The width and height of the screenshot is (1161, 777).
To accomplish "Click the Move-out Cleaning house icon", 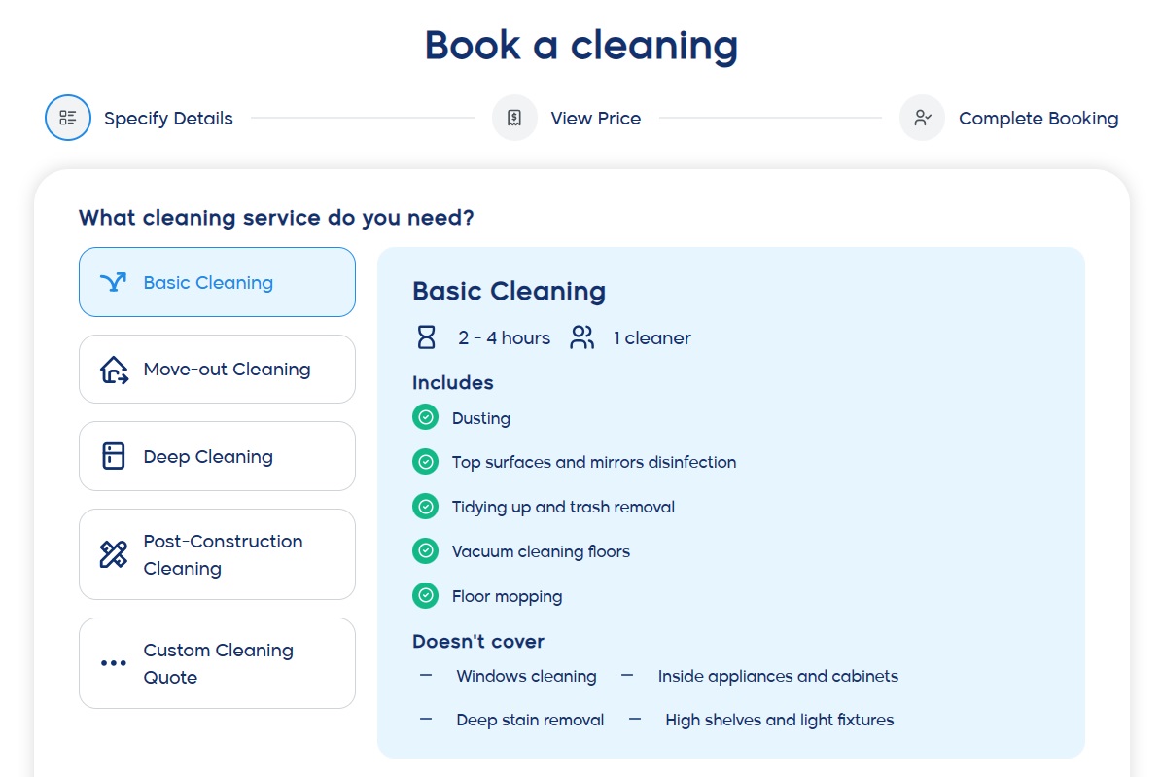I will [x=114, y=370].
